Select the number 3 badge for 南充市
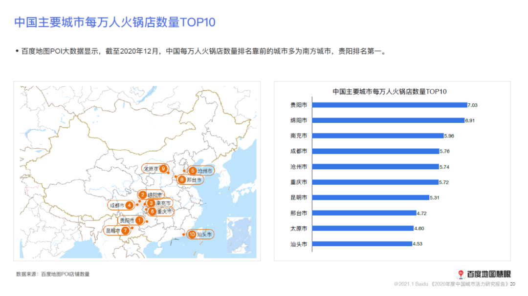Image resolution: width=528 pixels, height=296 pixels. tap(151, 203)
